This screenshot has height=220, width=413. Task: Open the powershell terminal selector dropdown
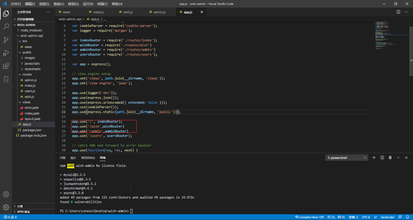347,158
